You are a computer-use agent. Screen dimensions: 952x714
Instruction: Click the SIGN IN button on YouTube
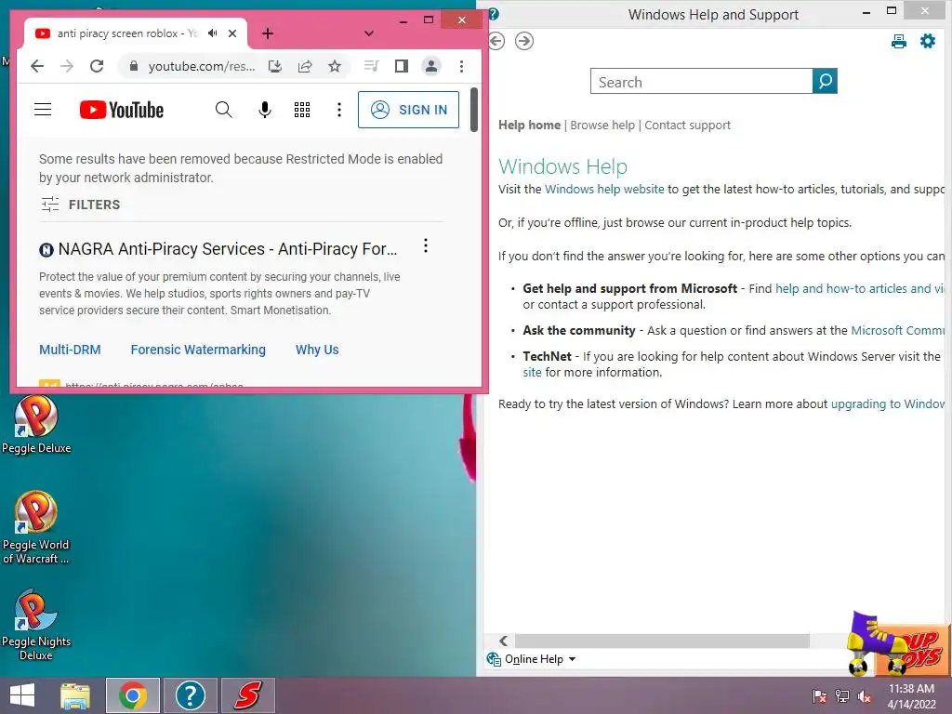(x=409, y=110)
